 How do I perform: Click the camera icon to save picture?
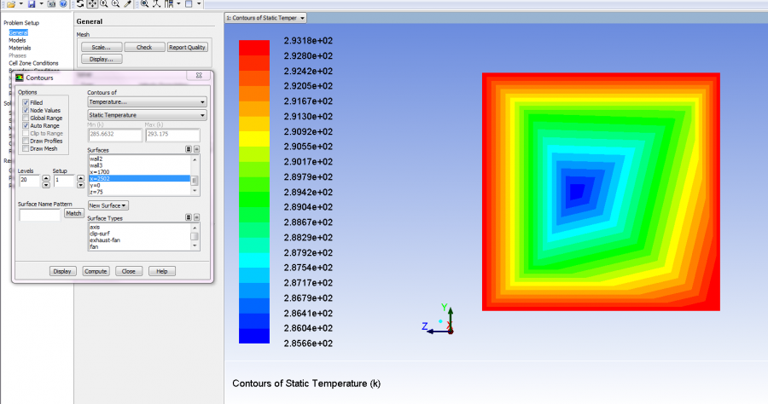pos(51,4)
